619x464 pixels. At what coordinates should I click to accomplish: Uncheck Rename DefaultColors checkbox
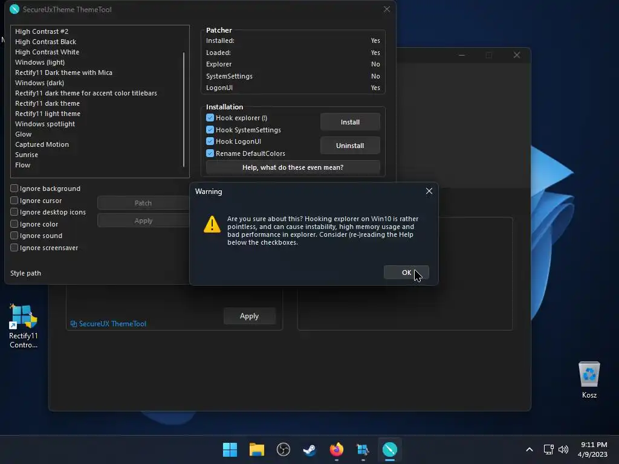pyautogui.click(x=210, y=153)
